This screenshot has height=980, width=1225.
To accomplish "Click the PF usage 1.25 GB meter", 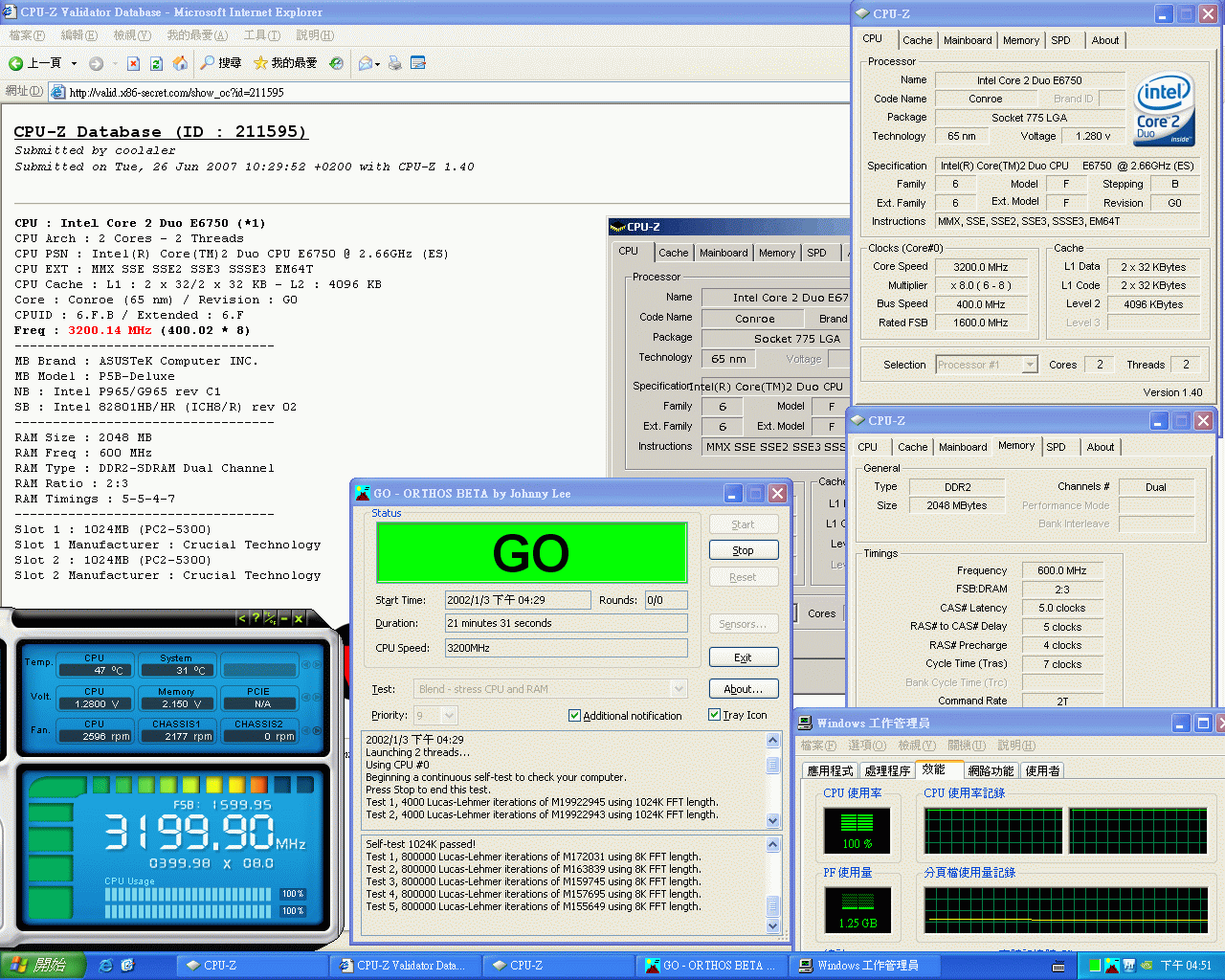I will pyautogui.click(x=857, y=910).
